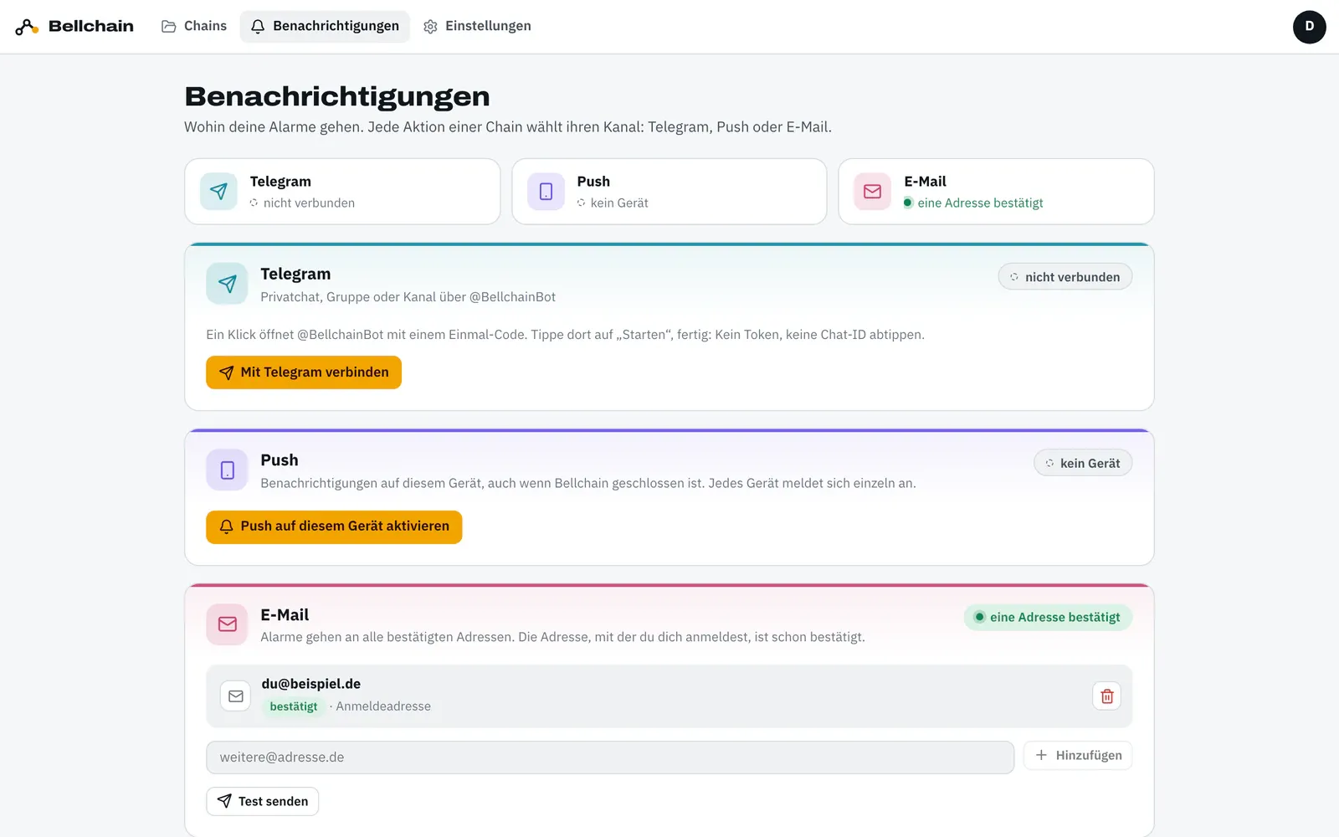Screen dimensions: 1339x837
Task: Click 'nicht verbunden' status in Telegram summary card
Action: pyautogui.click(x=302, y=203)
